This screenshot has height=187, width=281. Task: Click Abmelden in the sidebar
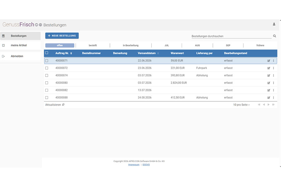coord(20,56)
